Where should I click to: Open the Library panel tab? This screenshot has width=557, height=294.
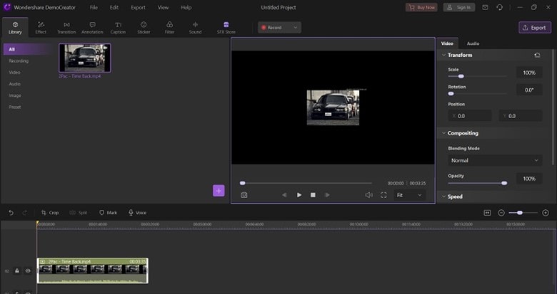pos(15,28)
